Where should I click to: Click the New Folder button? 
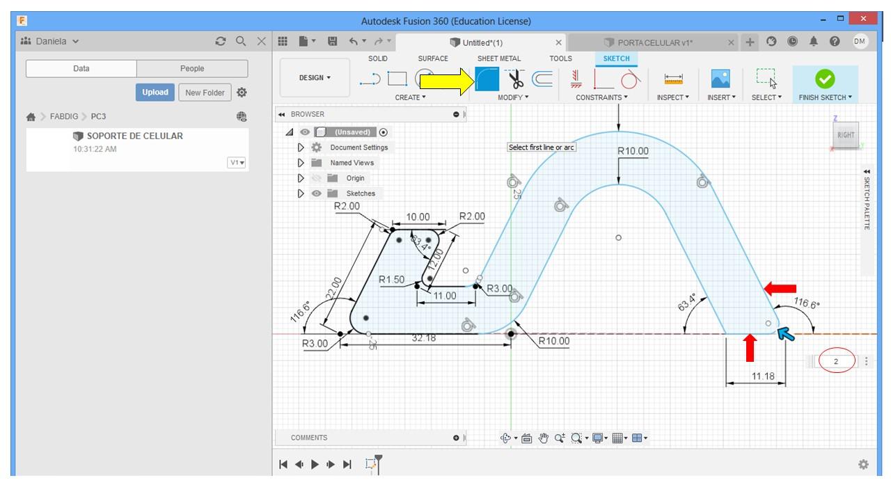(205, 93)
